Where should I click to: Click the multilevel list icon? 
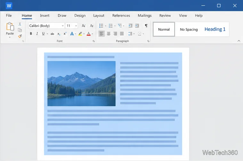coord(120,26)
